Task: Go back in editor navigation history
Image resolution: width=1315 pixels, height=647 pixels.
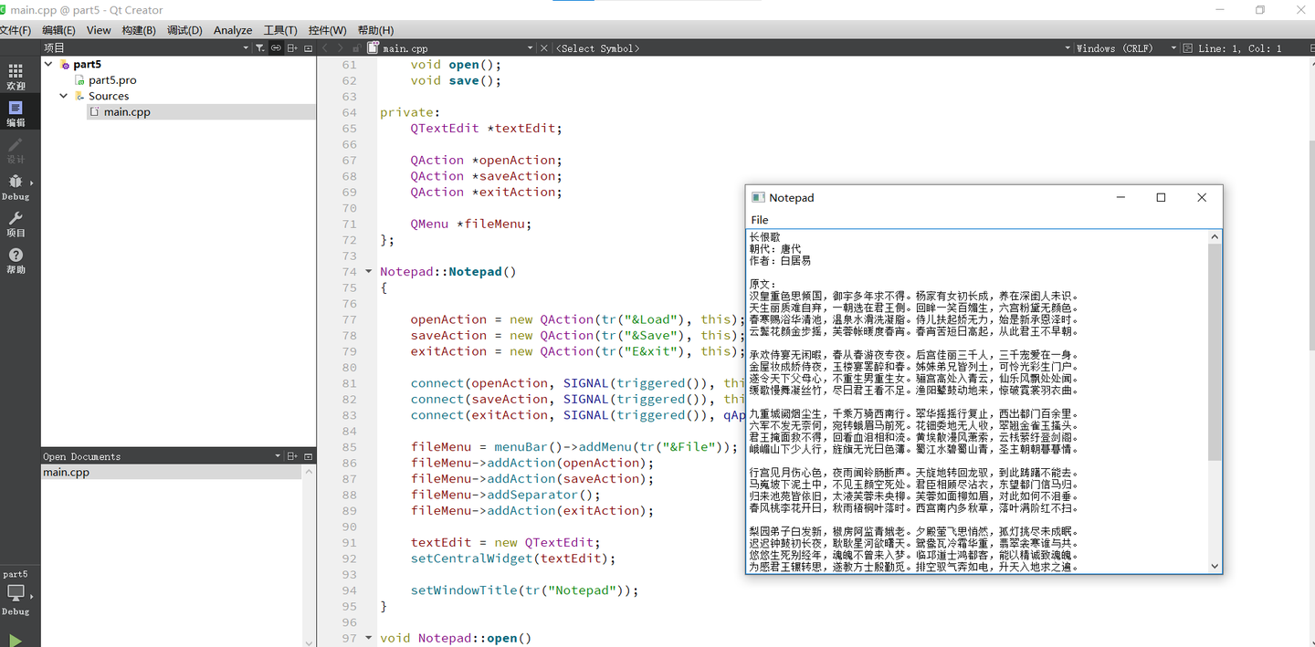Action: pyautogui.click(x=326, y=48)
